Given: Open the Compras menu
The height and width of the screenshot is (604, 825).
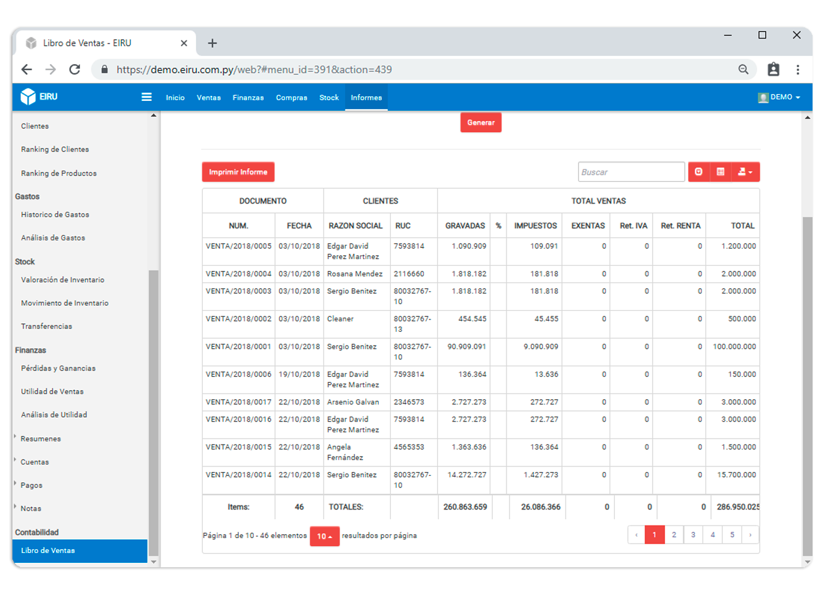Looking at the screenshot, I should tap(291, 98).
